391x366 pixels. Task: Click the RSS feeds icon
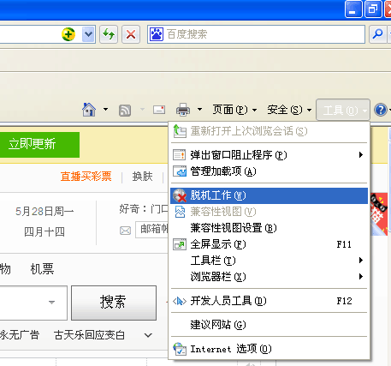[125, 111]
